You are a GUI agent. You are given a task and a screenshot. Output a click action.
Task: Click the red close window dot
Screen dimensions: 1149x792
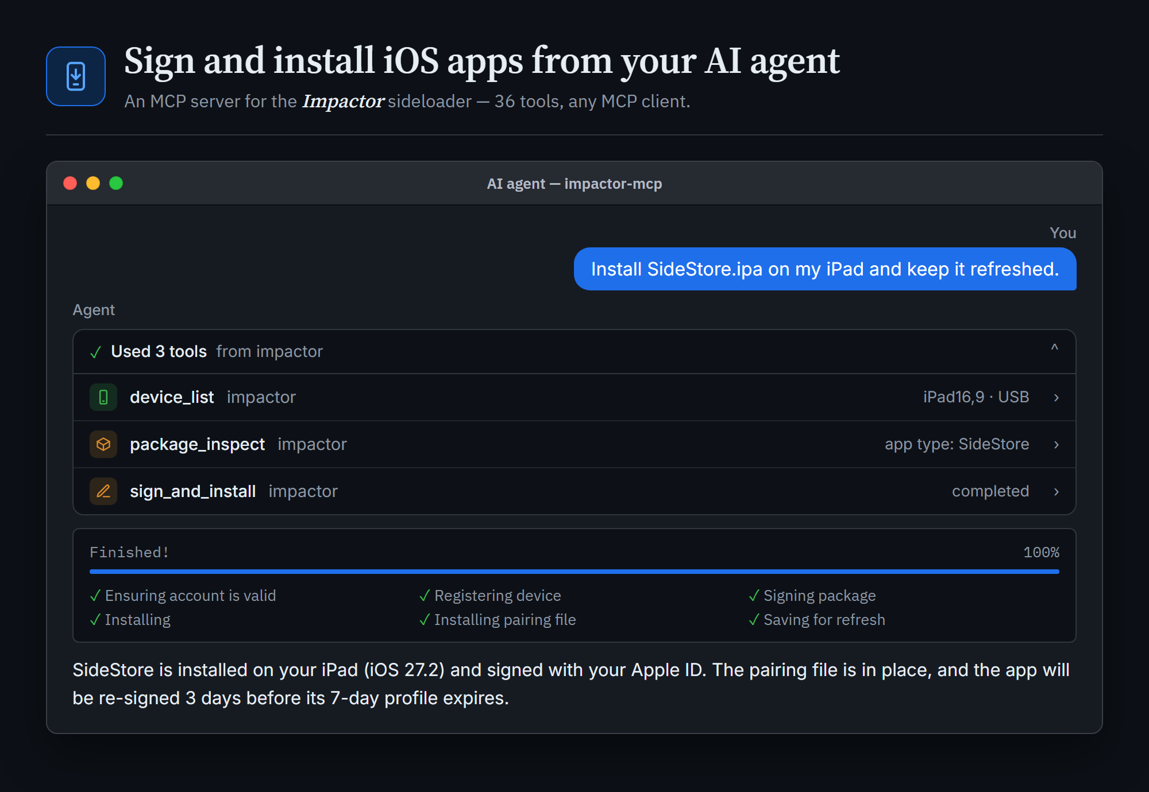tap(70, 183)
